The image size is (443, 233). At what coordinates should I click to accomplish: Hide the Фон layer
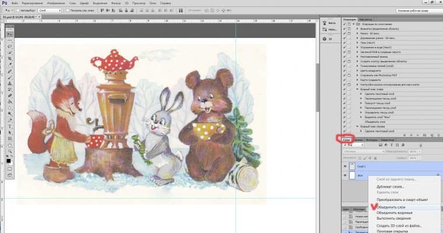coord(345,175)
